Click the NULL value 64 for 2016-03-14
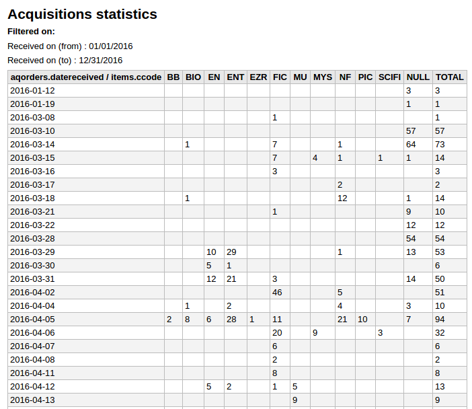 tap(411, 145)
